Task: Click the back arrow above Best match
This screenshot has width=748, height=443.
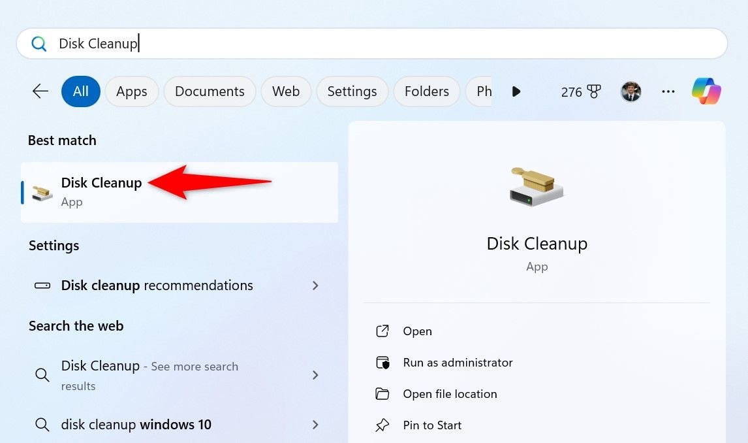Action: point(40,91)
